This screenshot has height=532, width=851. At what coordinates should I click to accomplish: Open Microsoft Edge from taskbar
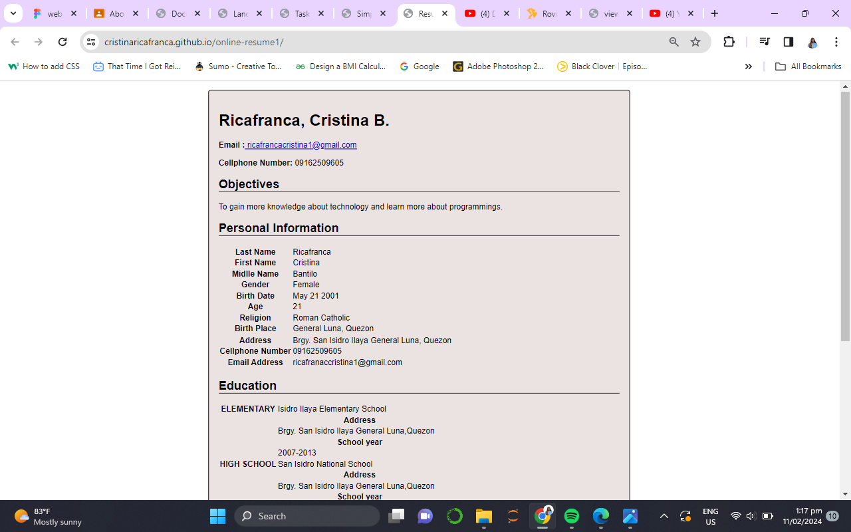[x=601, y=516]
